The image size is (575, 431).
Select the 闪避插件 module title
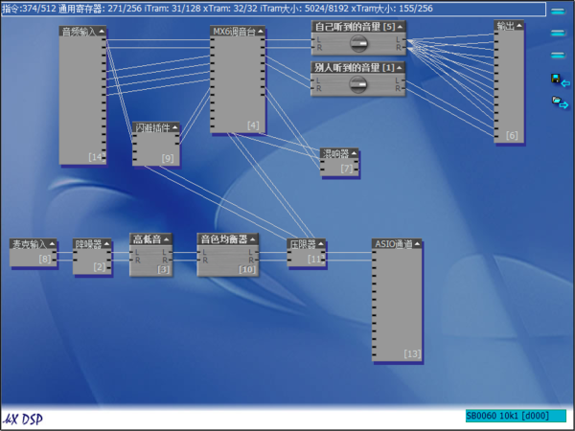[151, 127]
